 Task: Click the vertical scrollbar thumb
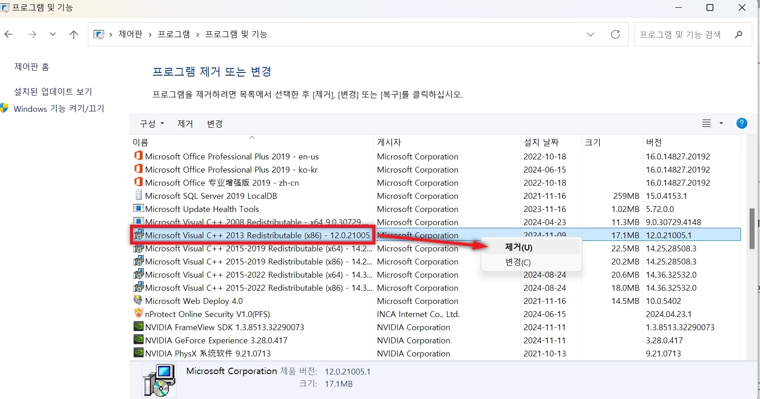coord(752,228)
